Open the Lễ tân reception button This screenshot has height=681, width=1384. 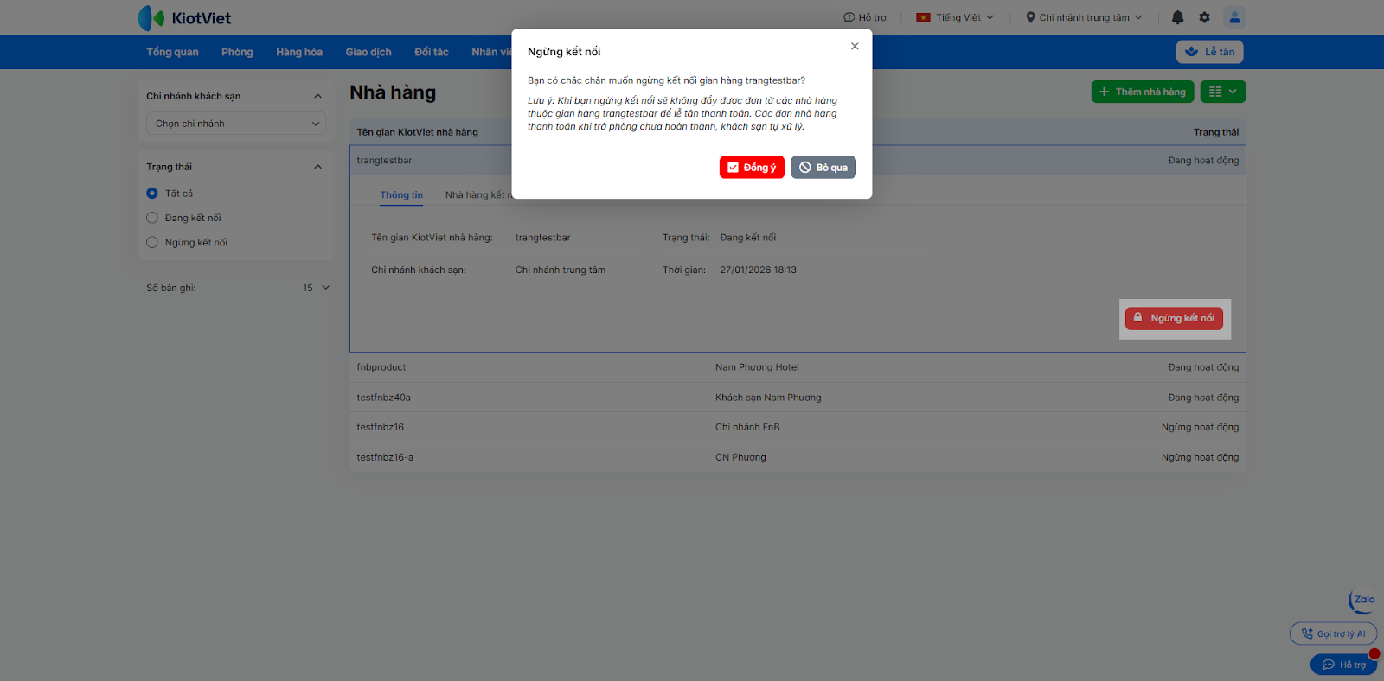click(x=1210, y=52)
